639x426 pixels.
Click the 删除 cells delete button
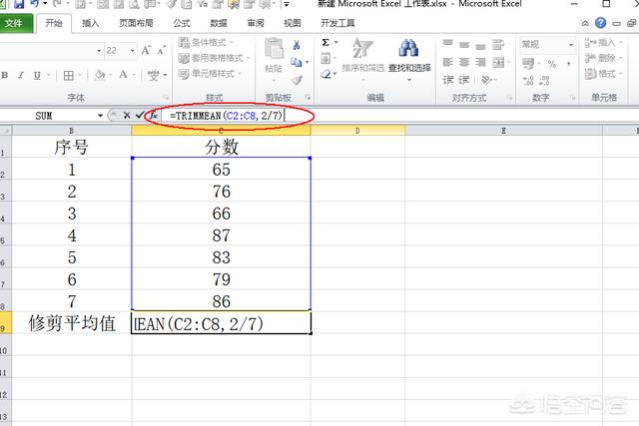click(x=602, y=58)
